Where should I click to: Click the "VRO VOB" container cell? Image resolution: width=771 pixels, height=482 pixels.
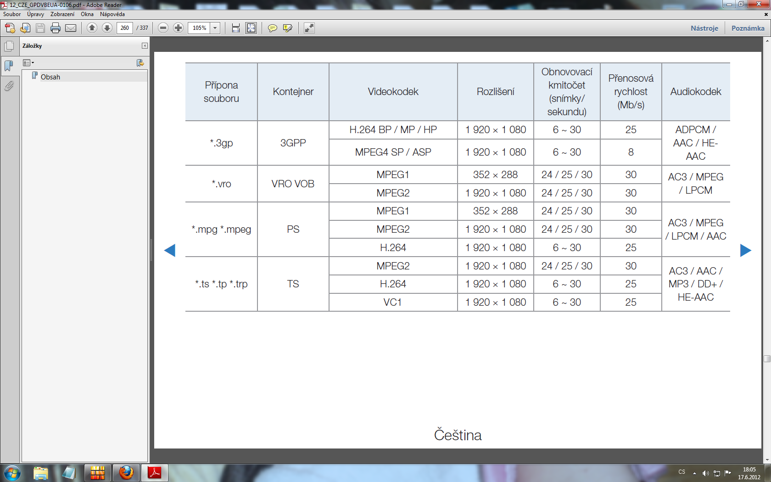point(293,184)
